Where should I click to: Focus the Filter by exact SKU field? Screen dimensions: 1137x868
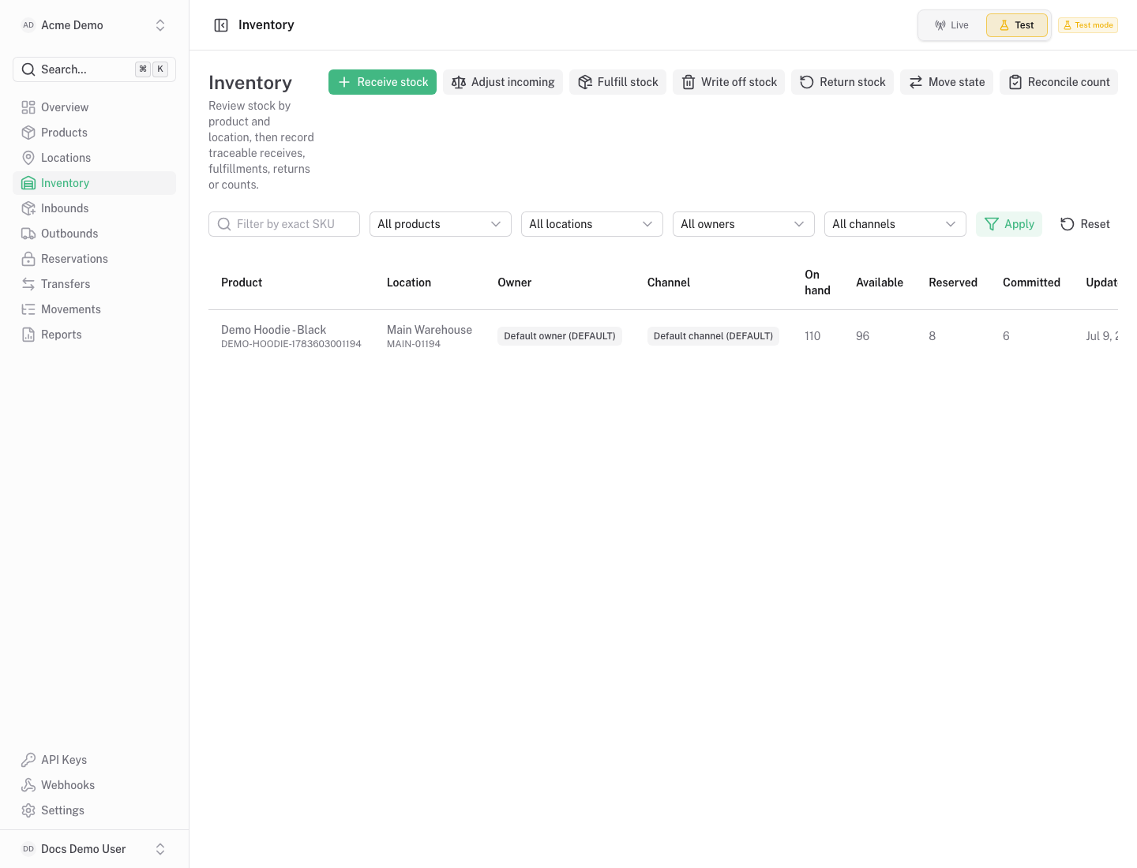[284, 224]
